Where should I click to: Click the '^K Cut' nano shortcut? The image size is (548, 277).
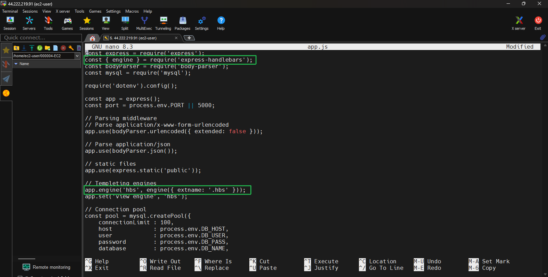[260, 261]
